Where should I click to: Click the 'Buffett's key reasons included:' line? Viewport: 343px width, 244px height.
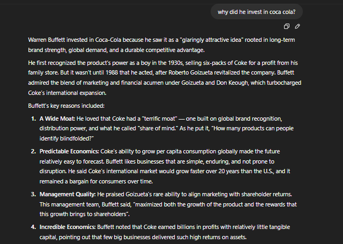click(66, 106)
